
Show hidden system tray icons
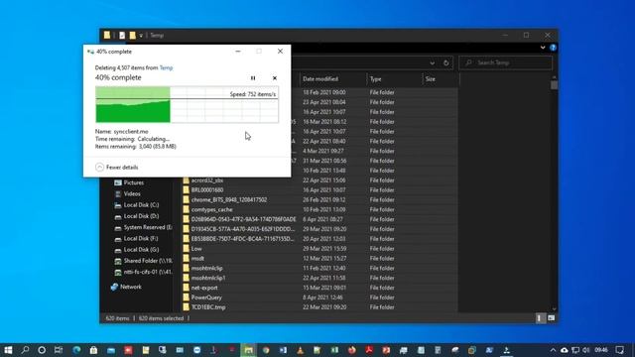553,350
